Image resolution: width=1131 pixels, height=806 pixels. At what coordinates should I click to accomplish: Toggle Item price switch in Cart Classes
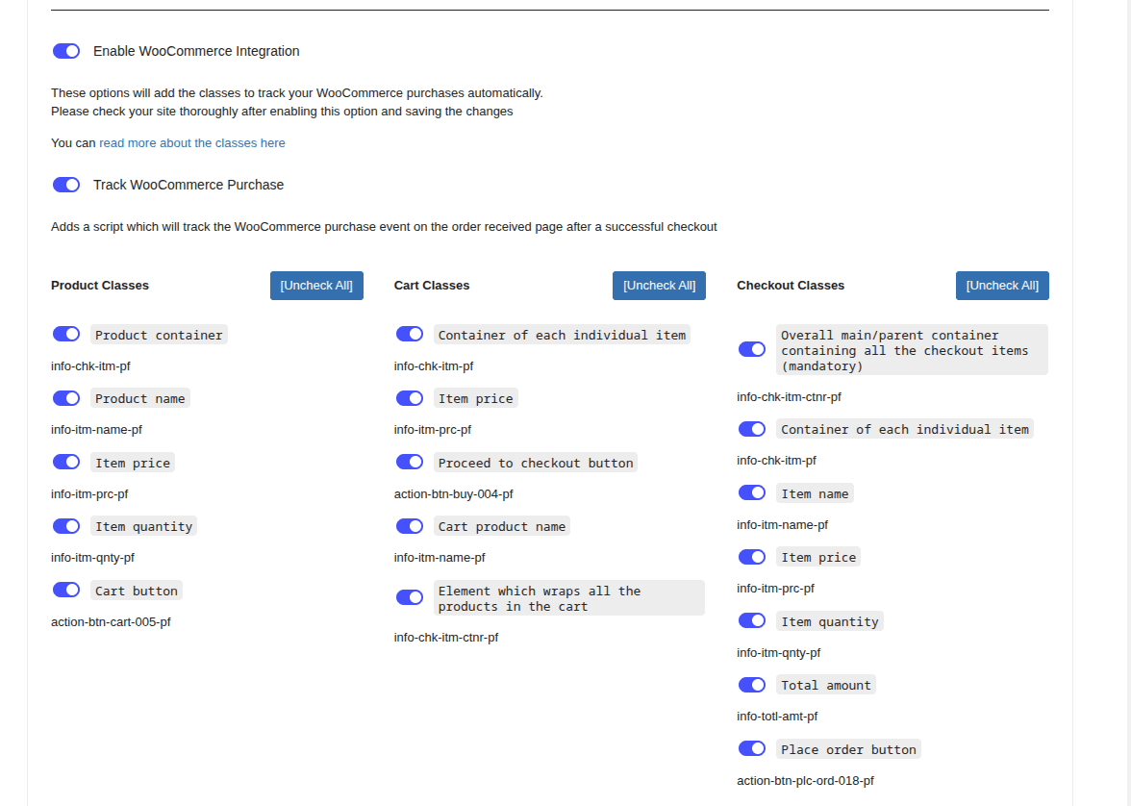410,398
